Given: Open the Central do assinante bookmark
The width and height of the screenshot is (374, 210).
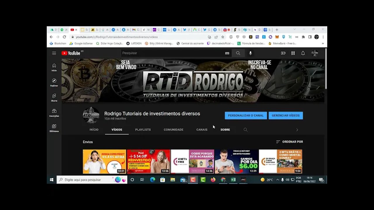Looking at the screenshot, I should [x=190, y=43].
